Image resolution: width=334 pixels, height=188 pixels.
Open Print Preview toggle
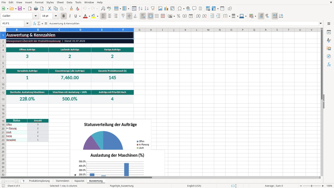tap(42, 9)
